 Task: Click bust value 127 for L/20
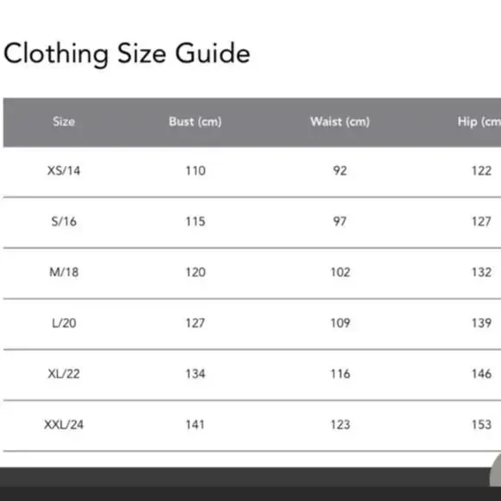click(x=195, y=323)
